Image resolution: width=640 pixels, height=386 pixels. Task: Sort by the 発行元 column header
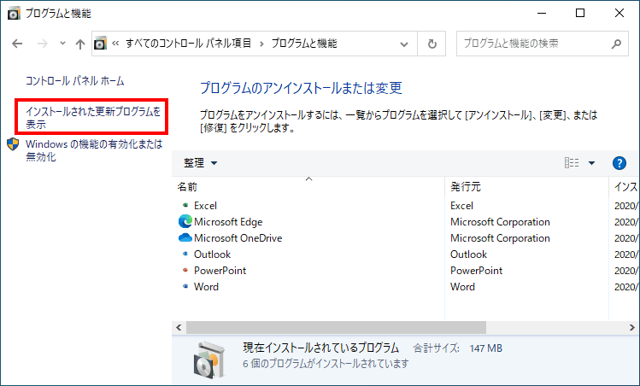coord(526,187)
